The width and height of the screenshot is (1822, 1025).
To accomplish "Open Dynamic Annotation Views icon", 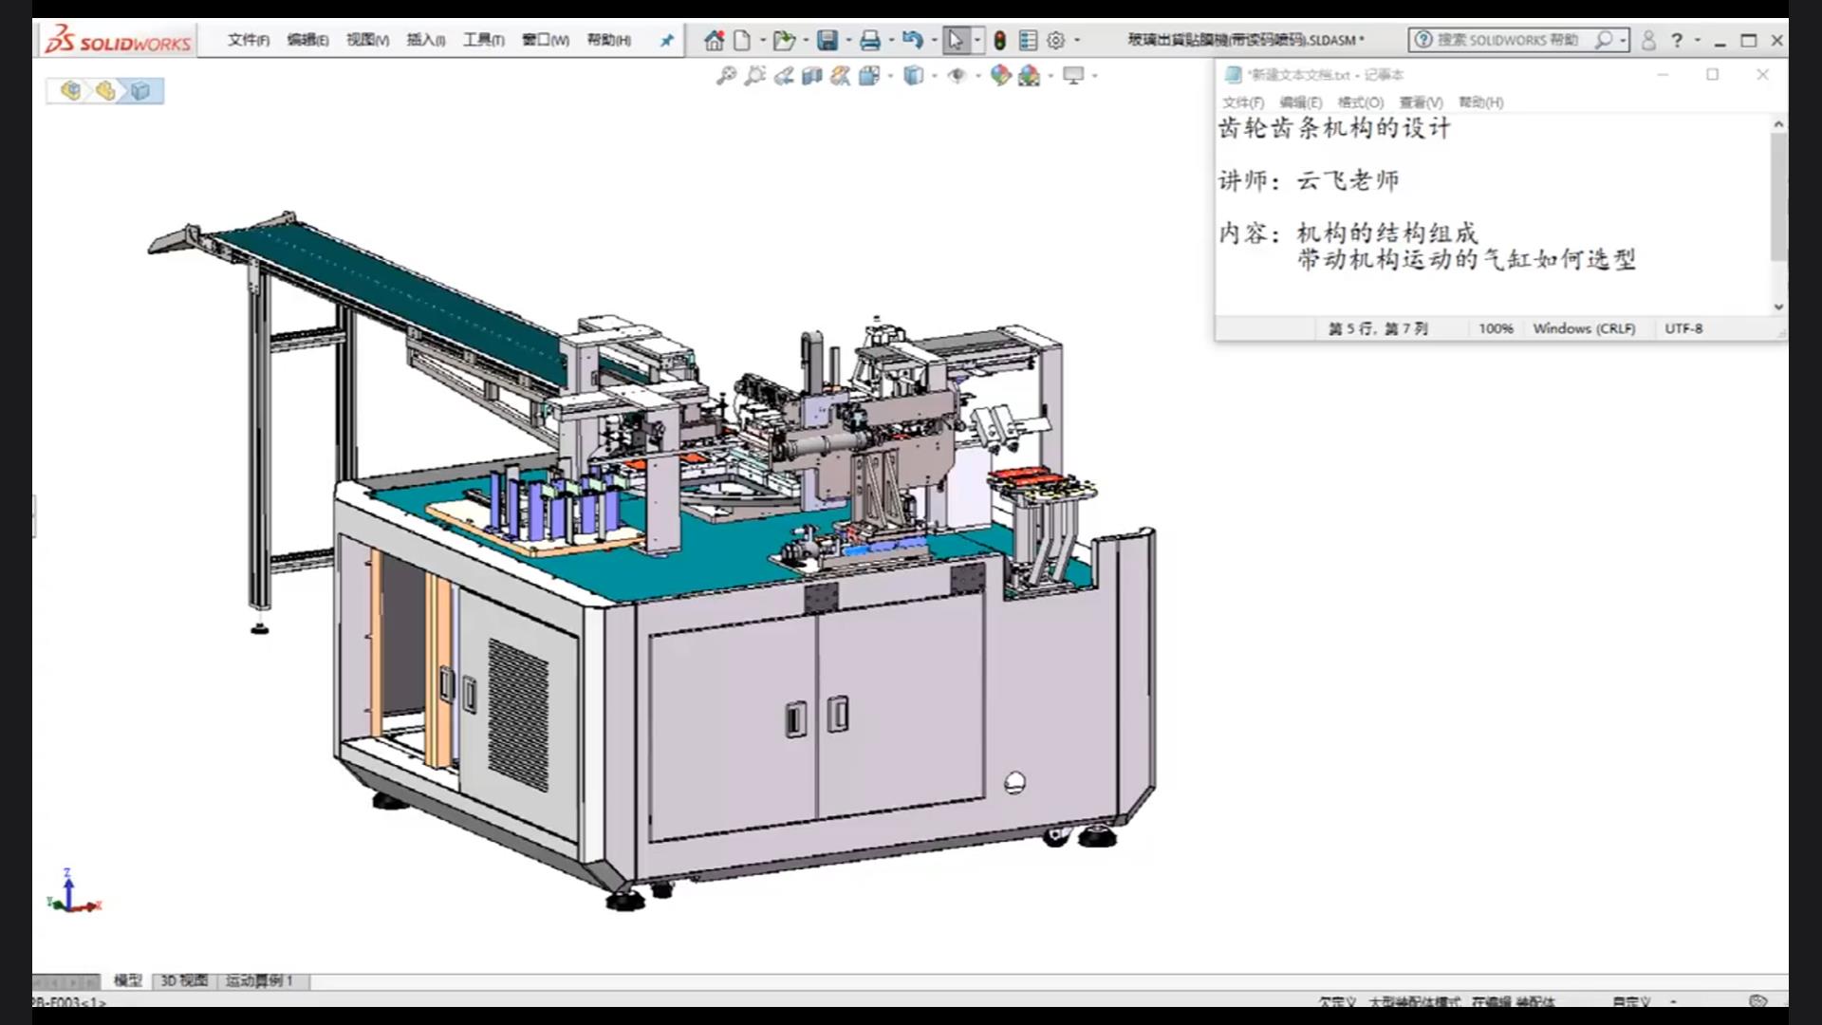I will 840,75.
